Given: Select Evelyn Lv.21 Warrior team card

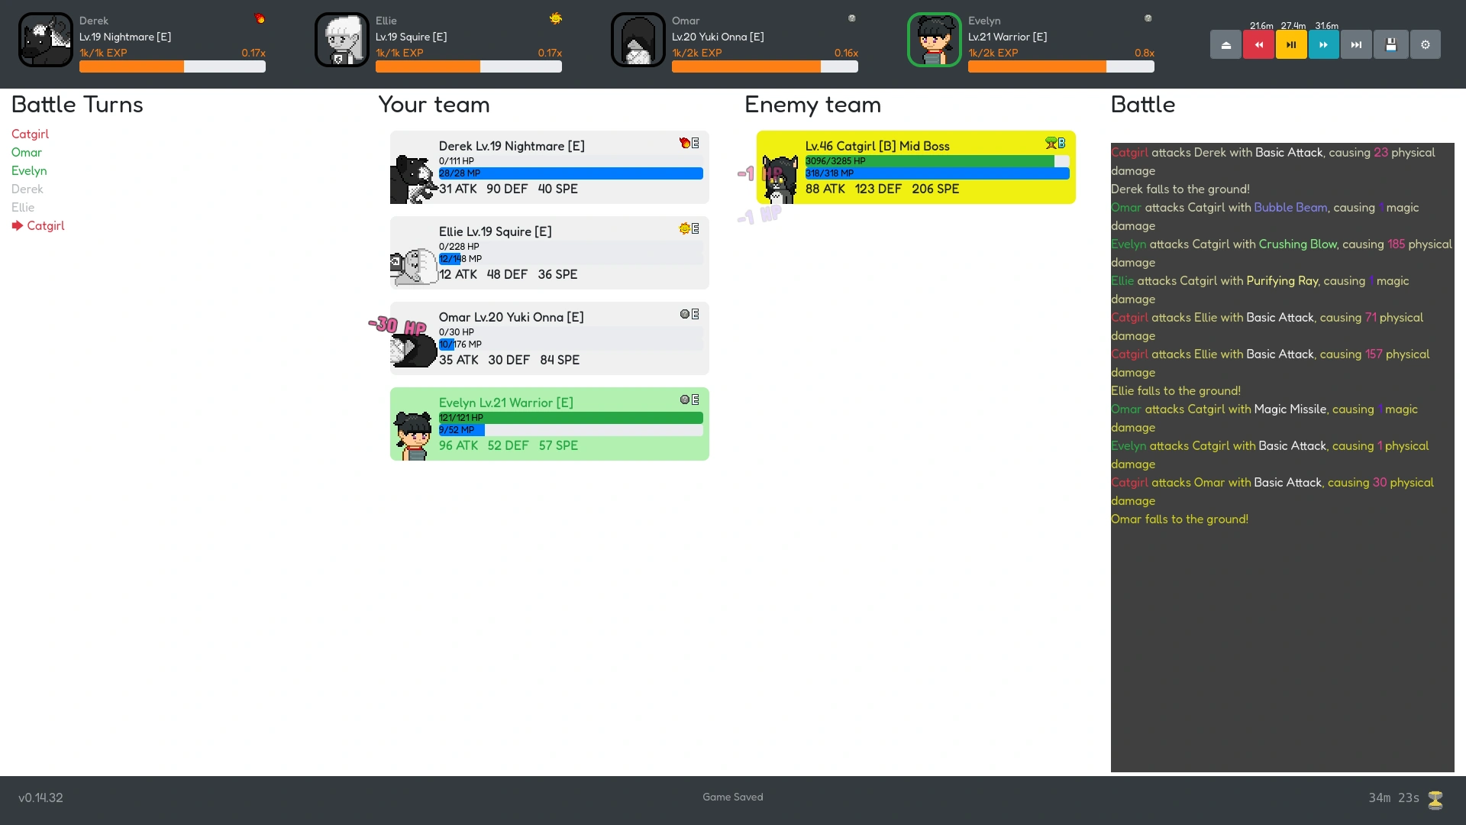Looking at the screenshot, I should click(549, 424).
